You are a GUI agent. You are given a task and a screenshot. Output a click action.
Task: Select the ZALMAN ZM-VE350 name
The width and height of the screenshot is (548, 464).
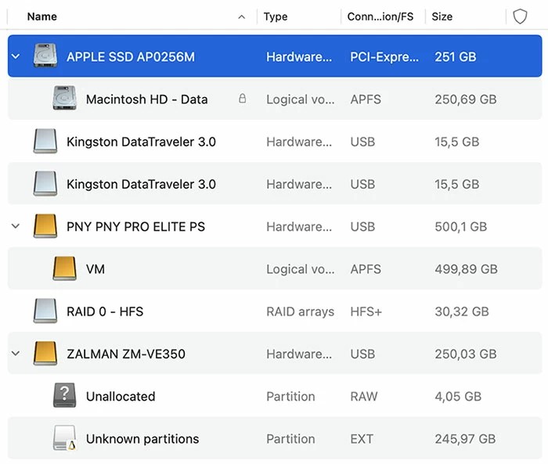(x=126, y=354)
